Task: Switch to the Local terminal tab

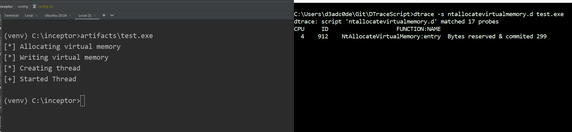Action: pos(29,15)
